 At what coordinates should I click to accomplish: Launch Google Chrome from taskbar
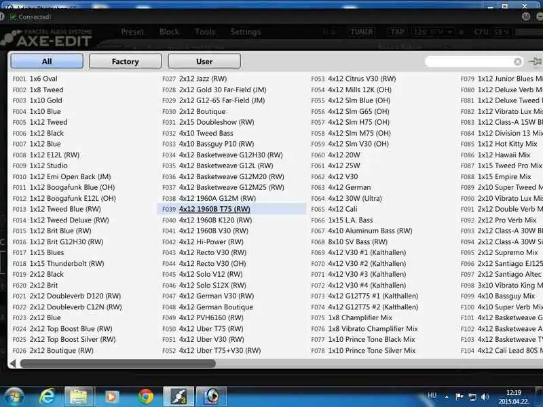coord(146,397)
